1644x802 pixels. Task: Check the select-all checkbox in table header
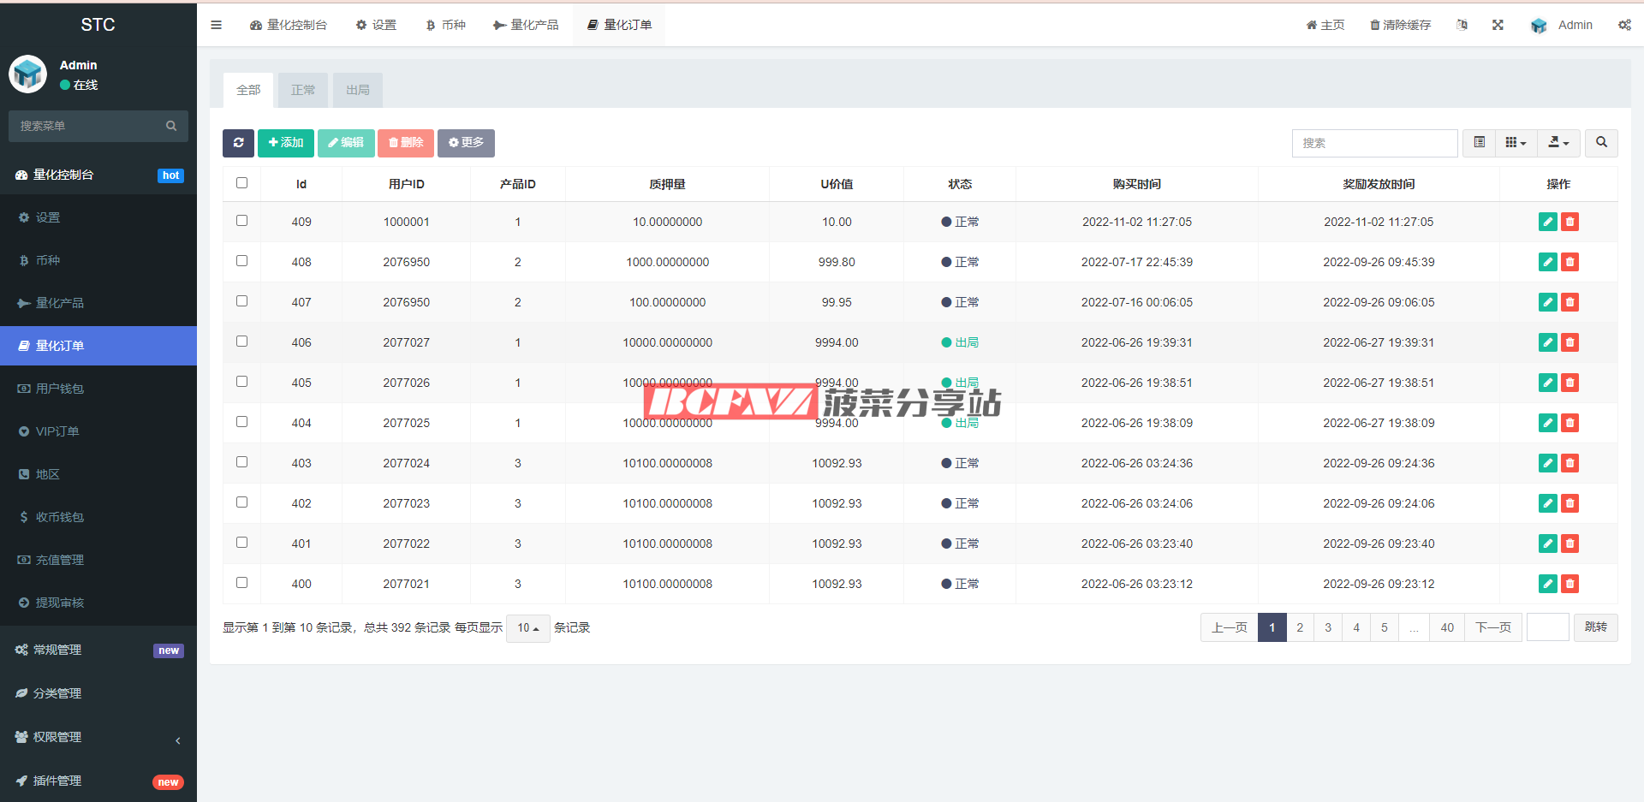[x=241, y=183]
